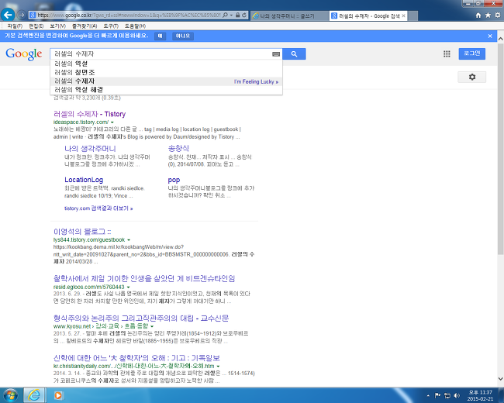This screenshot has height=403, width=504.
Task: Click the Windows Start orb
Action: 11,395
